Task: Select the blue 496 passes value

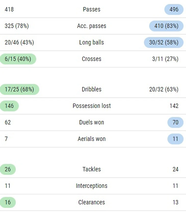Action: (174, 9)
